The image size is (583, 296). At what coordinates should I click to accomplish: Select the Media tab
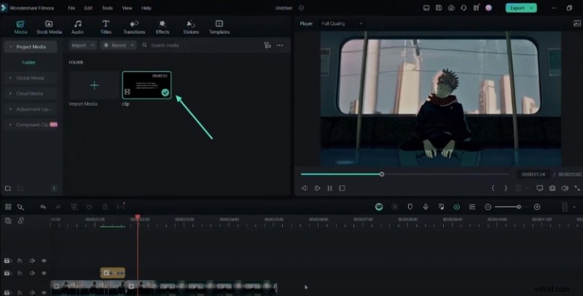point(20,27)
